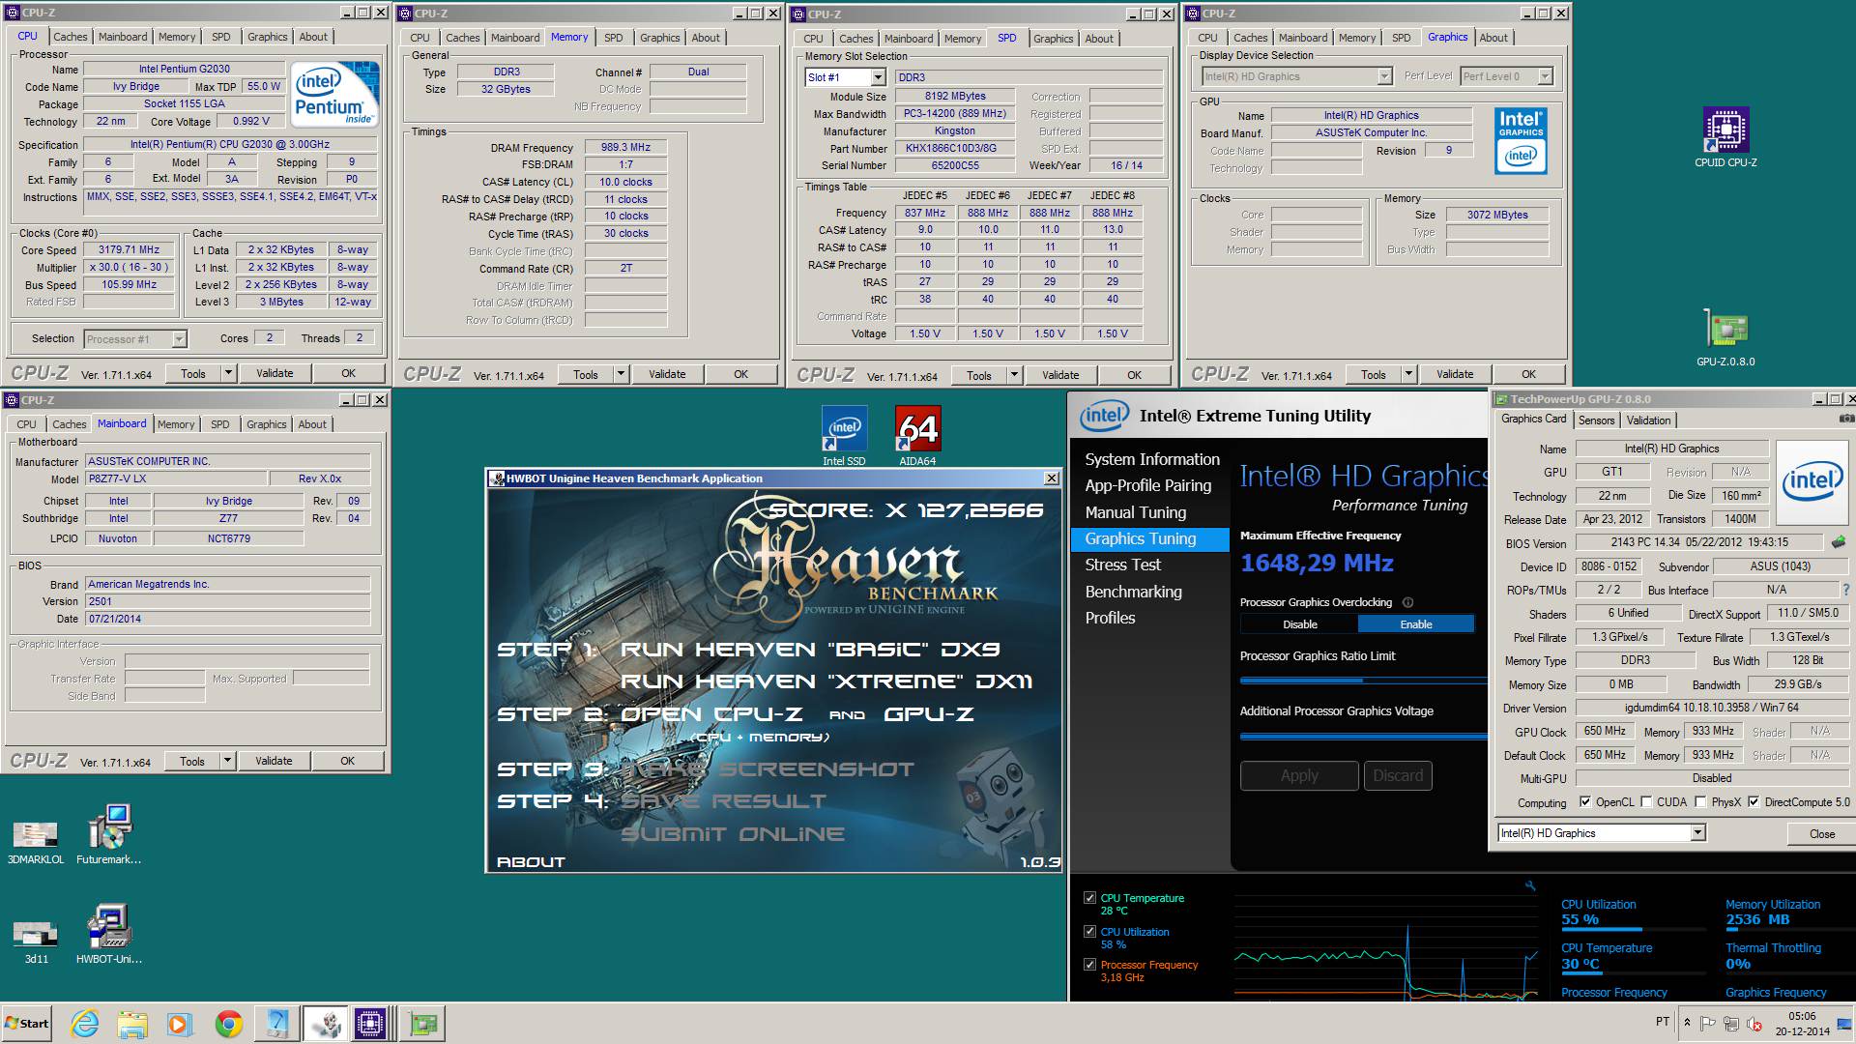Open the Futuremark desktop icon
Image resolution: width=1856 pixels, height=1044 pixels.
click(x=109, y=834)
